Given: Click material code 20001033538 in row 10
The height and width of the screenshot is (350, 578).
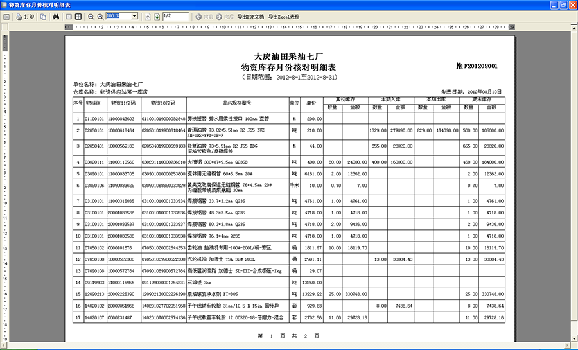Looking at the screenshot, I should (121, 236).
